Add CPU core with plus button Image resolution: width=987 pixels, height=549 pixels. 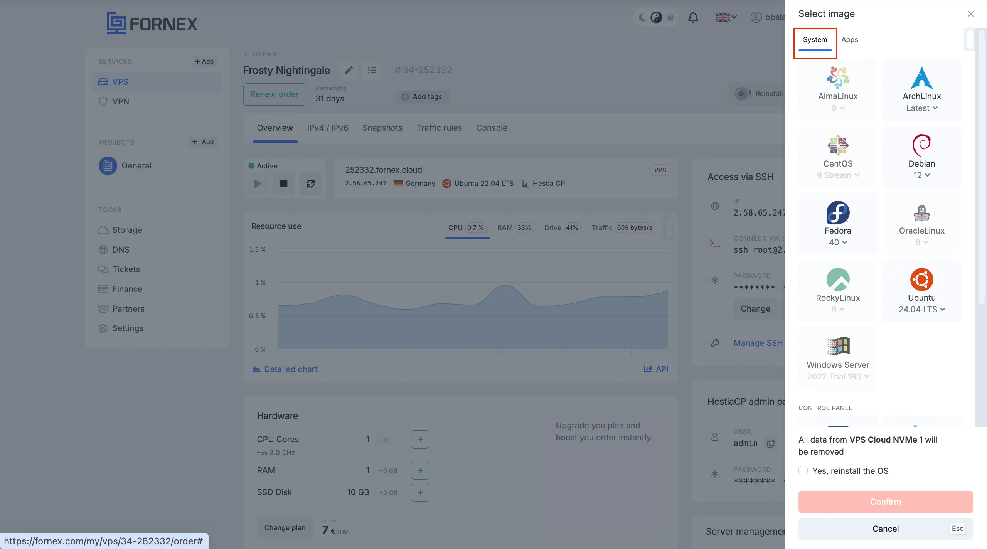[x=420, y=440]
